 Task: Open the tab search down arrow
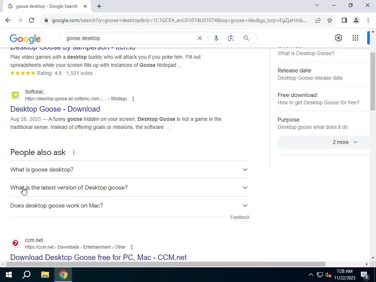coord(317,5)
